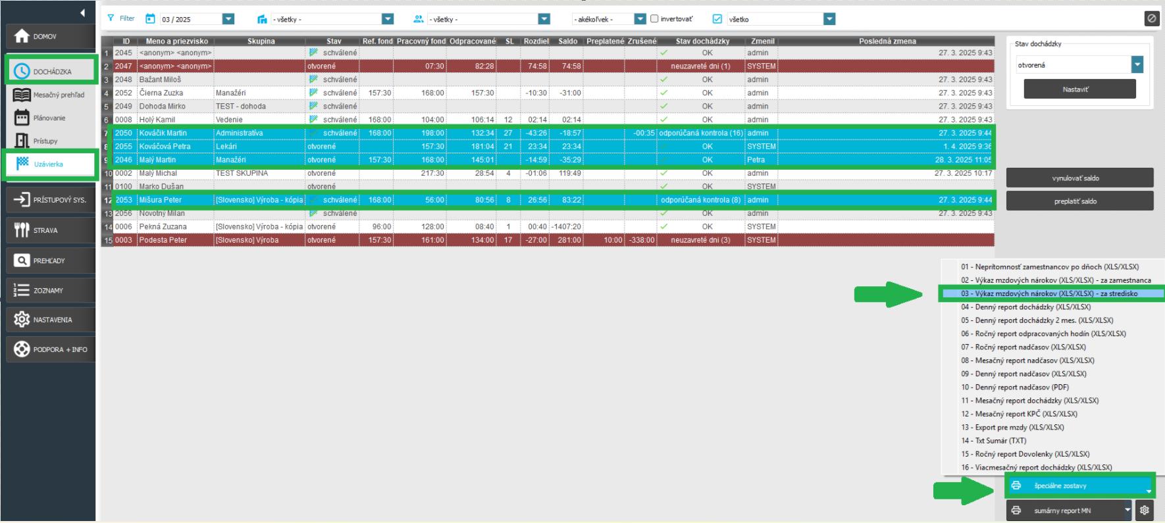
Task: Open the Stav dochádzky otvorená dropdown
Action: point(1137,64)
